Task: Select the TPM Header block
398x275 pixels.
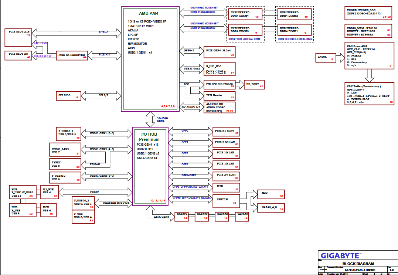Action: coord(220,96)
